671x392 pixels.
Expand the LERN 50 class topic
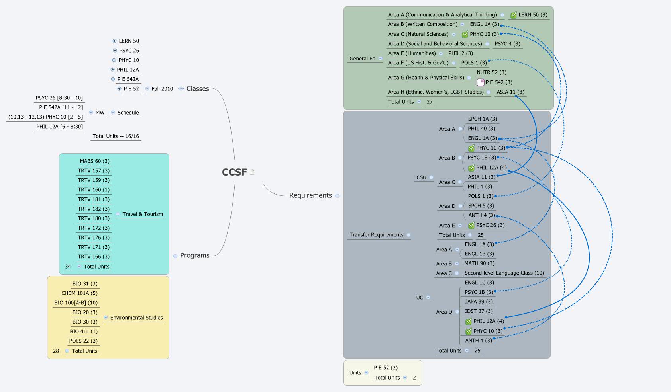click(114, 41)
